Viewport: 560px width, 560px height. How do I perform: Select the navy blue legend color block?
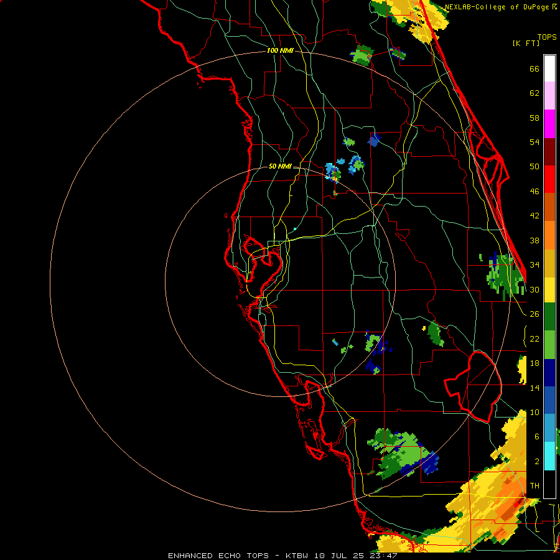coord(549,373)
